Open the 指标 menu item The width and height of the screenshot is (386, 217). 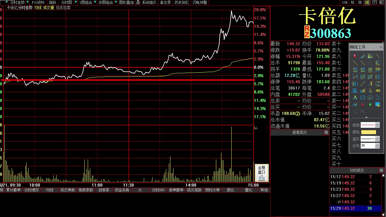53,2
